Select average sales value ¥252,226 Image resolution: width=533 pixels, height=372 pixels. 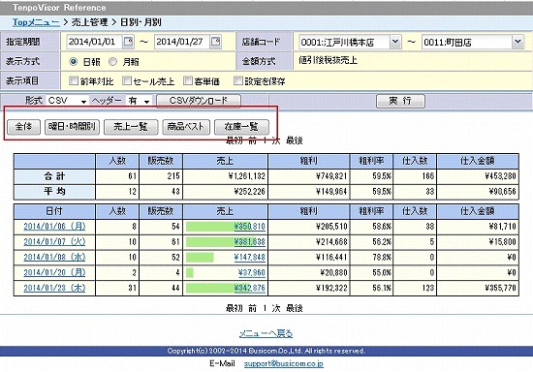(249, 192)
